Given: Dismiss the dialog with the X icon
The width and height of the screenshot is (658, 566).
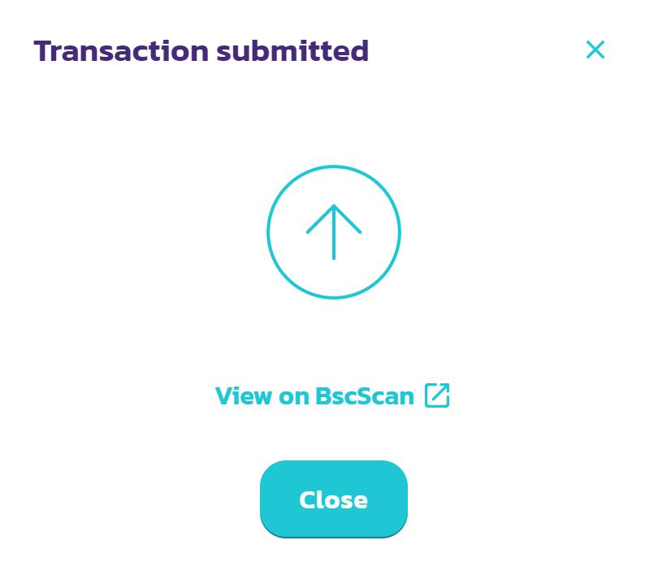Looking at the screenshot, I should (x=595, y=50).
